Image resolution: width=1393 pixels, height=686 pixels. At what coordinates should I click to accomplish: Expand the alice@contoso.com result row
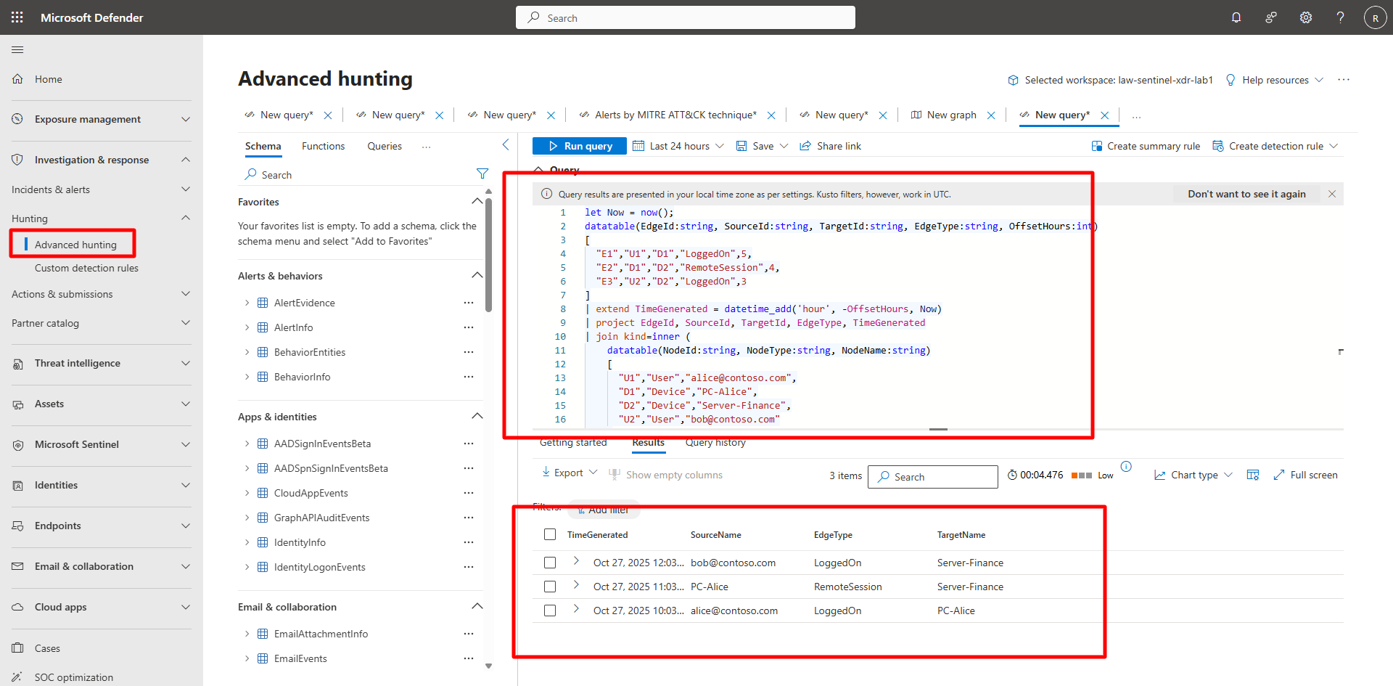(x=576, y=608)
